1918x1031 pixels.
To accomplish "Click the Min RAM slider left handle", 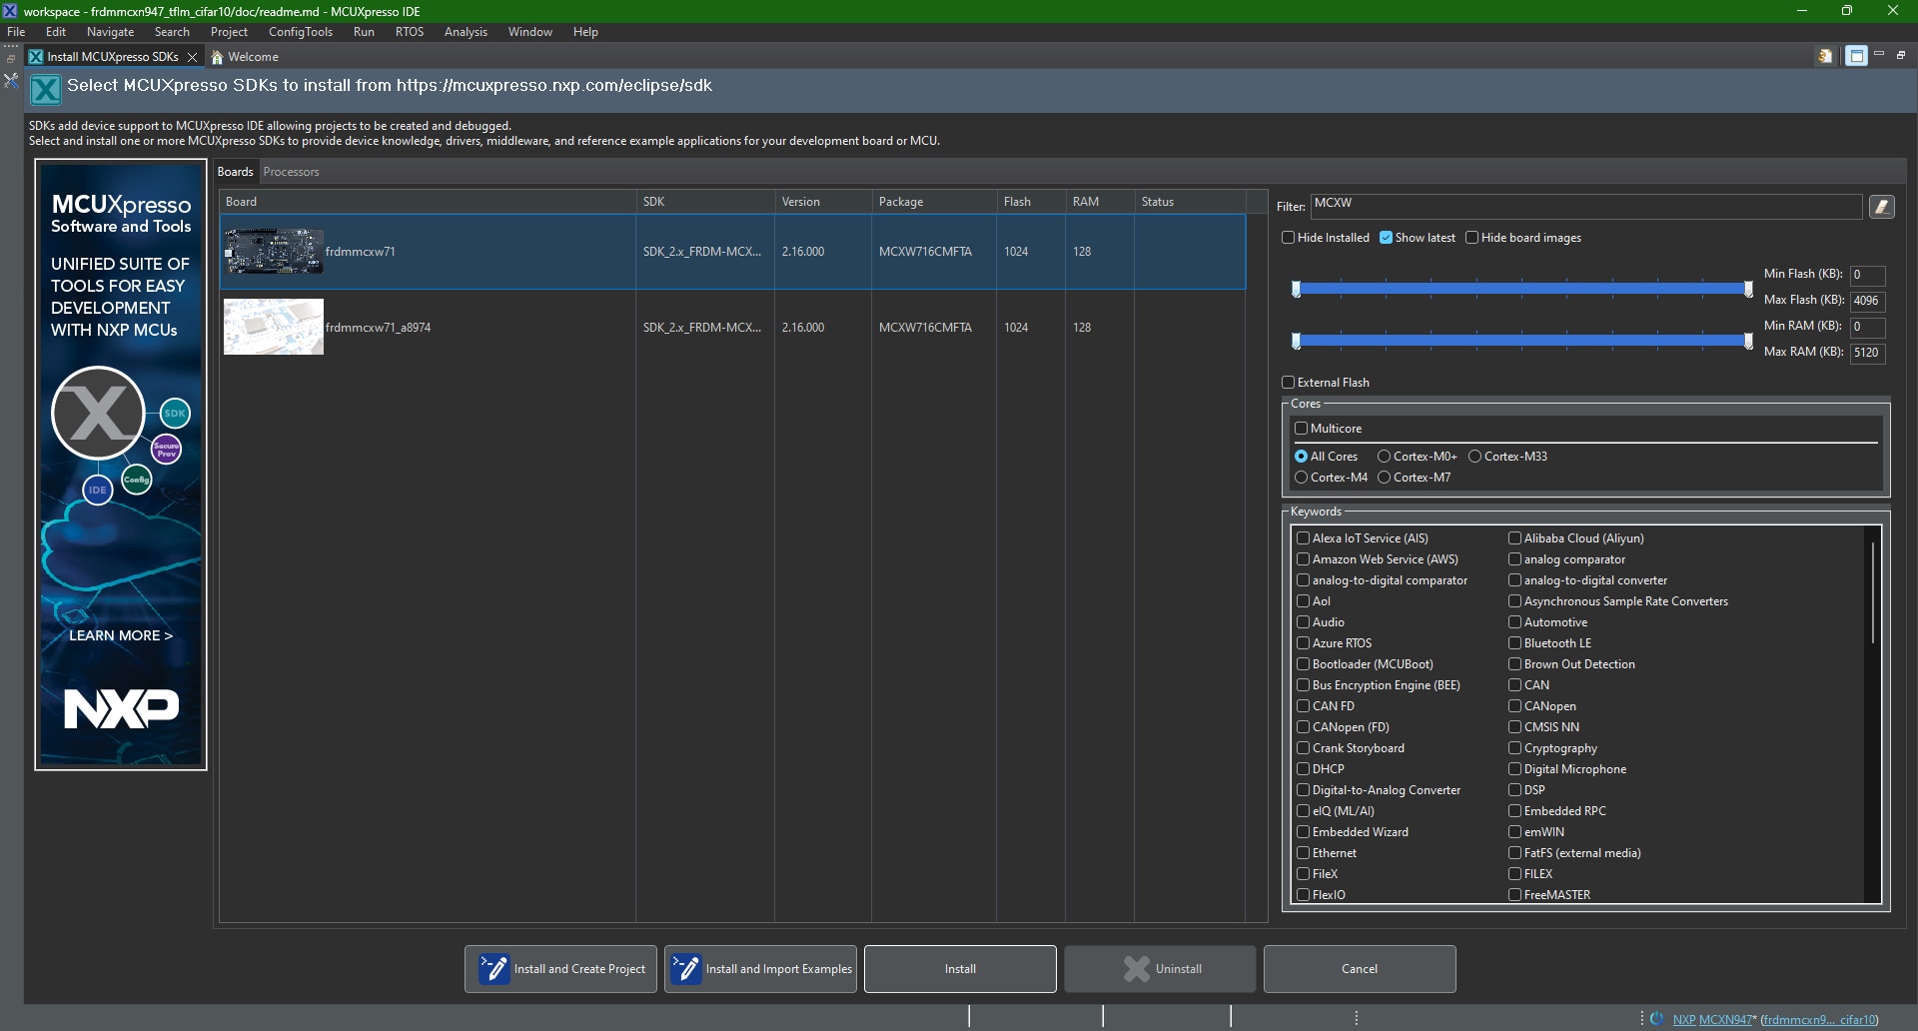I will point(1297,342).
